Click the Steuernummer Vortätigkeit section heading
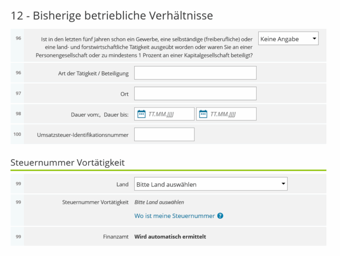The height and width of the screenshot is (256, 340). coord(68,163)
